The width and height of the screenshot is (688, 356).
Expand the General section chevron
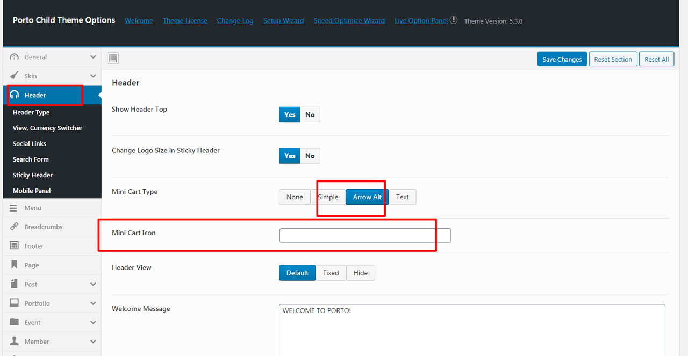(x=93, y=57)
